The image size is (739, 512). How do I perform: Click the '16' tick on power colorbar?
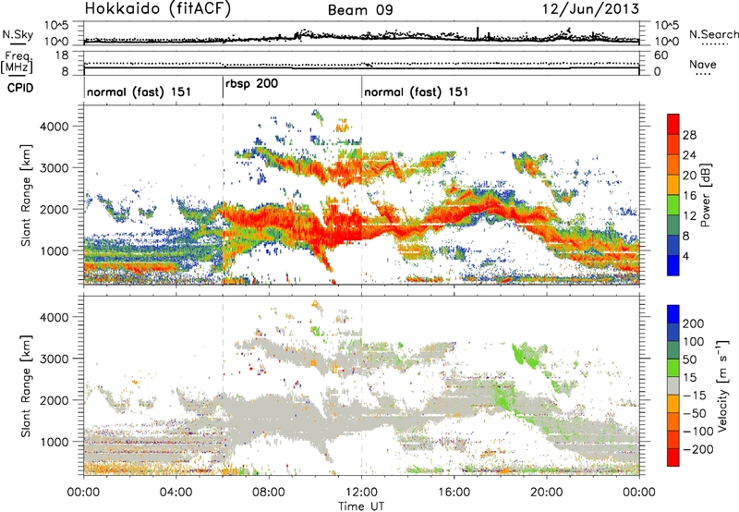click(689, 196)
